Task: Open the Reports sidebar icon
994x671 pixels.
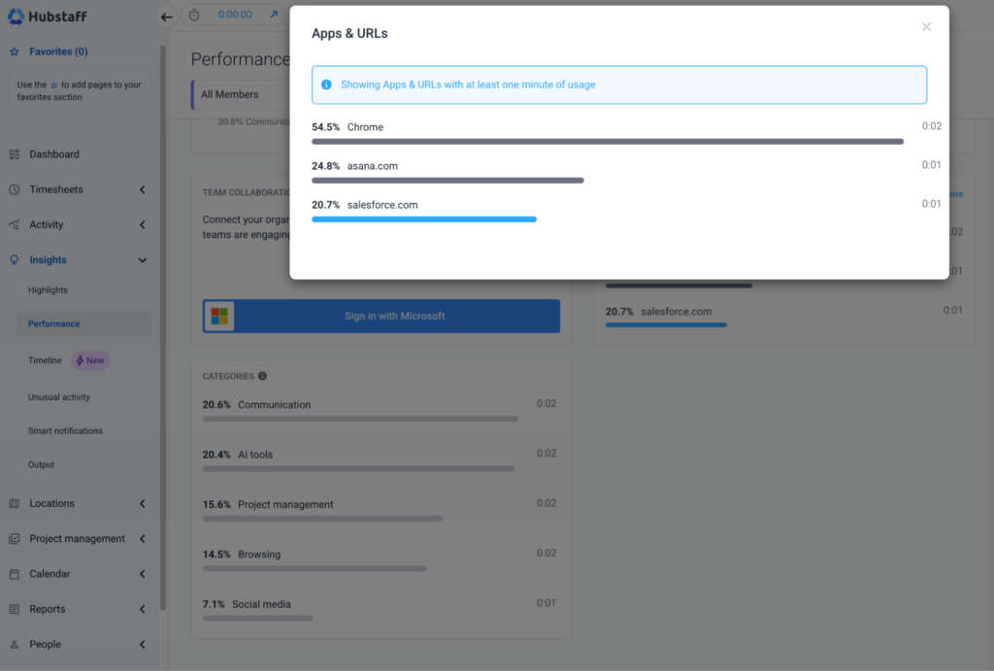Action: (x=15, y=609)
